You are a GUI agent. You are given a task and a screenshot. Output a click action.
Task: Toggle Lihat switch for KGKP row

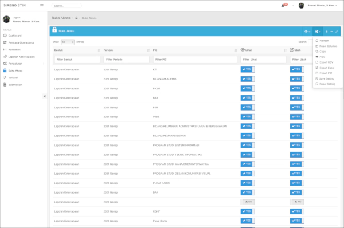[x=248, y=211]
